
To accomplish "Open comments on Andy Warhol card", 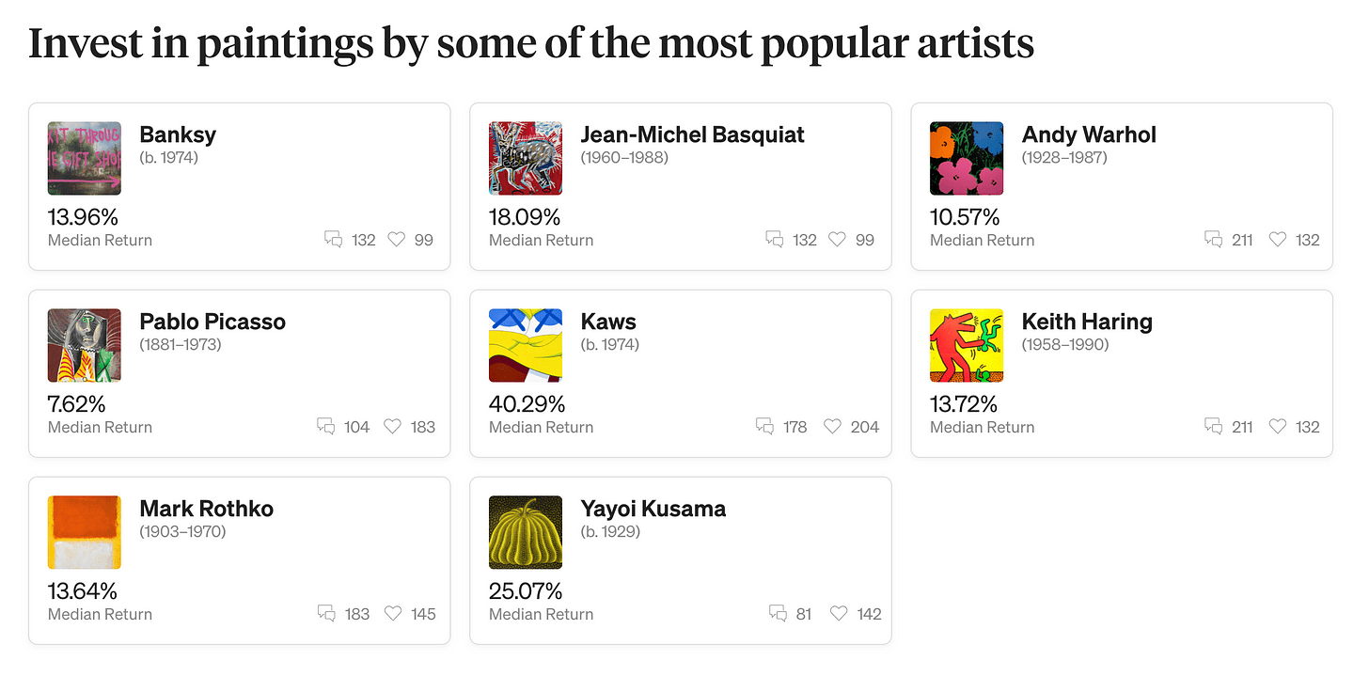I will tap(1214, 240).
